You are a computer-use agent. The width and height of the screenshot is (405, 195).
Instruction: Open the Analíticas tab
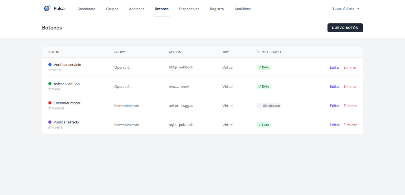click(x=242, y=9)
